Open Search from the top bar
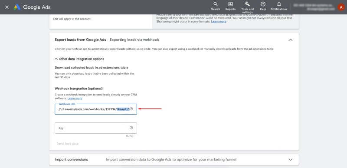This screenshot has width=347, height=168. (215, 6)
